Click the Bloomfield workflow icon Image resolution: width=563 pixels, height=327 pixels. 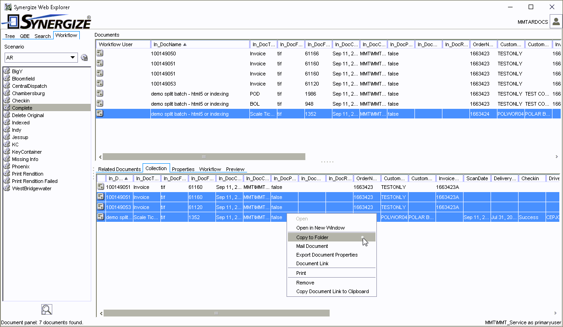[x=7, y=79]
